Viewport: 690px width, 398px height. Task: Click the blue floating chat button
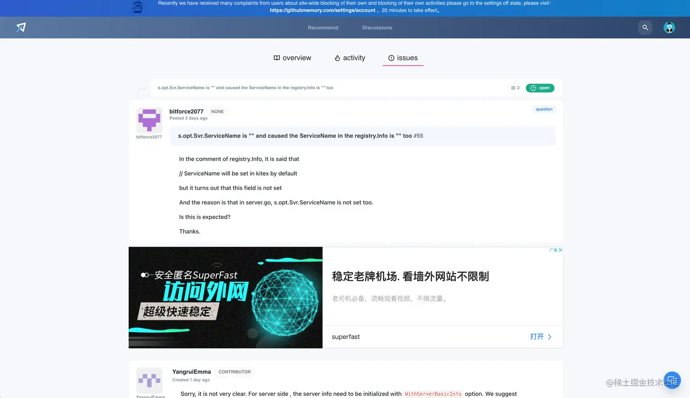click(672, 380)
